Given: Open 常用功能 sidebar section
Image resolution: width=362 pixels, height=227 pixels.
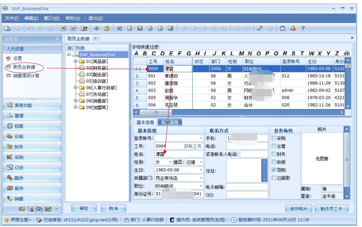Looking at the screenshot, I should tap(32, 106).
